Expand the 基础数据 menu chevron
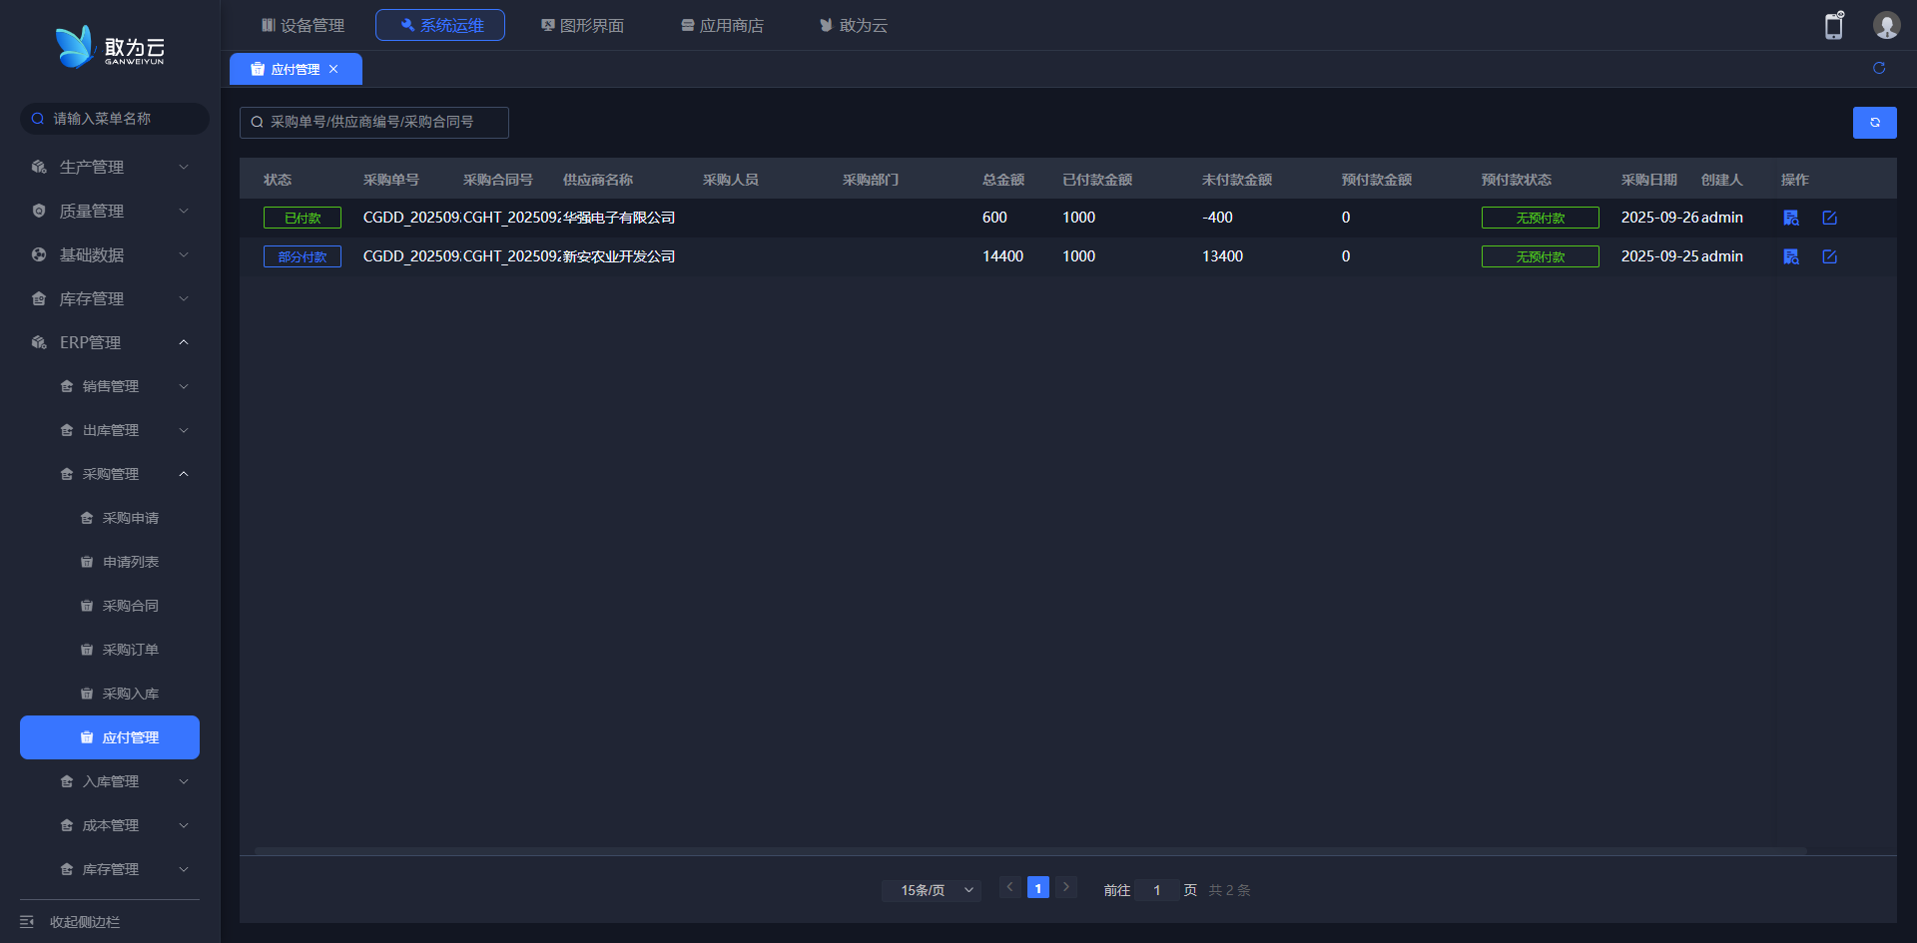Viewport: 1917px width, 943px height. click(x=184, y=254)
